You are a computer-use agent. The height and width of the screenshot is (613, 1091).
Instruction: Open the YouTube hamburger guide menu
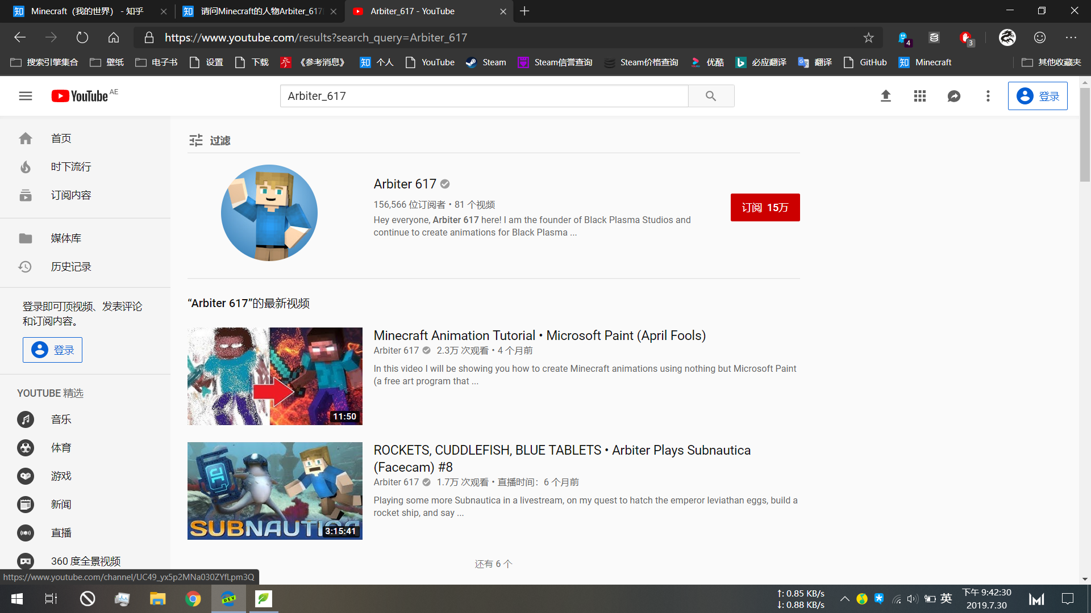[26, 96]
